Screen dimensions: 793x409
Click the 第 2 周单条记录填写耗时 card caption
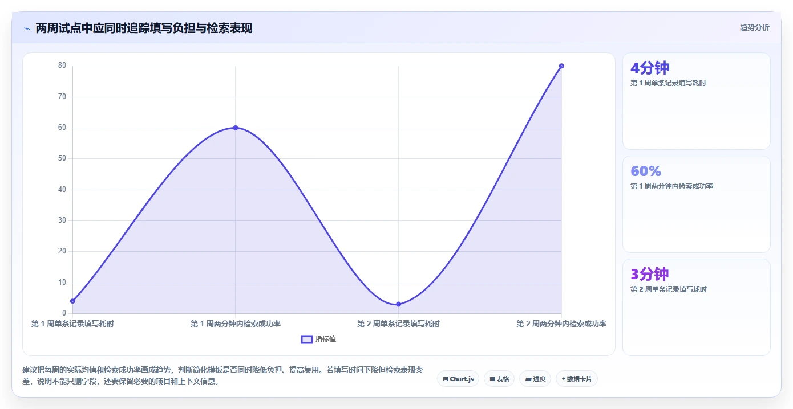coord(669,289)
